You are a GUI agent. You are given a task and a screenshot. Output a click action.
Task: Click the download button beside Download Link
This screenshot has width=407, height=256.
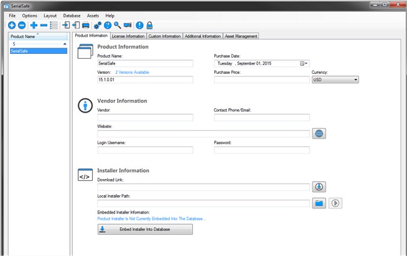tap(319, 187)
